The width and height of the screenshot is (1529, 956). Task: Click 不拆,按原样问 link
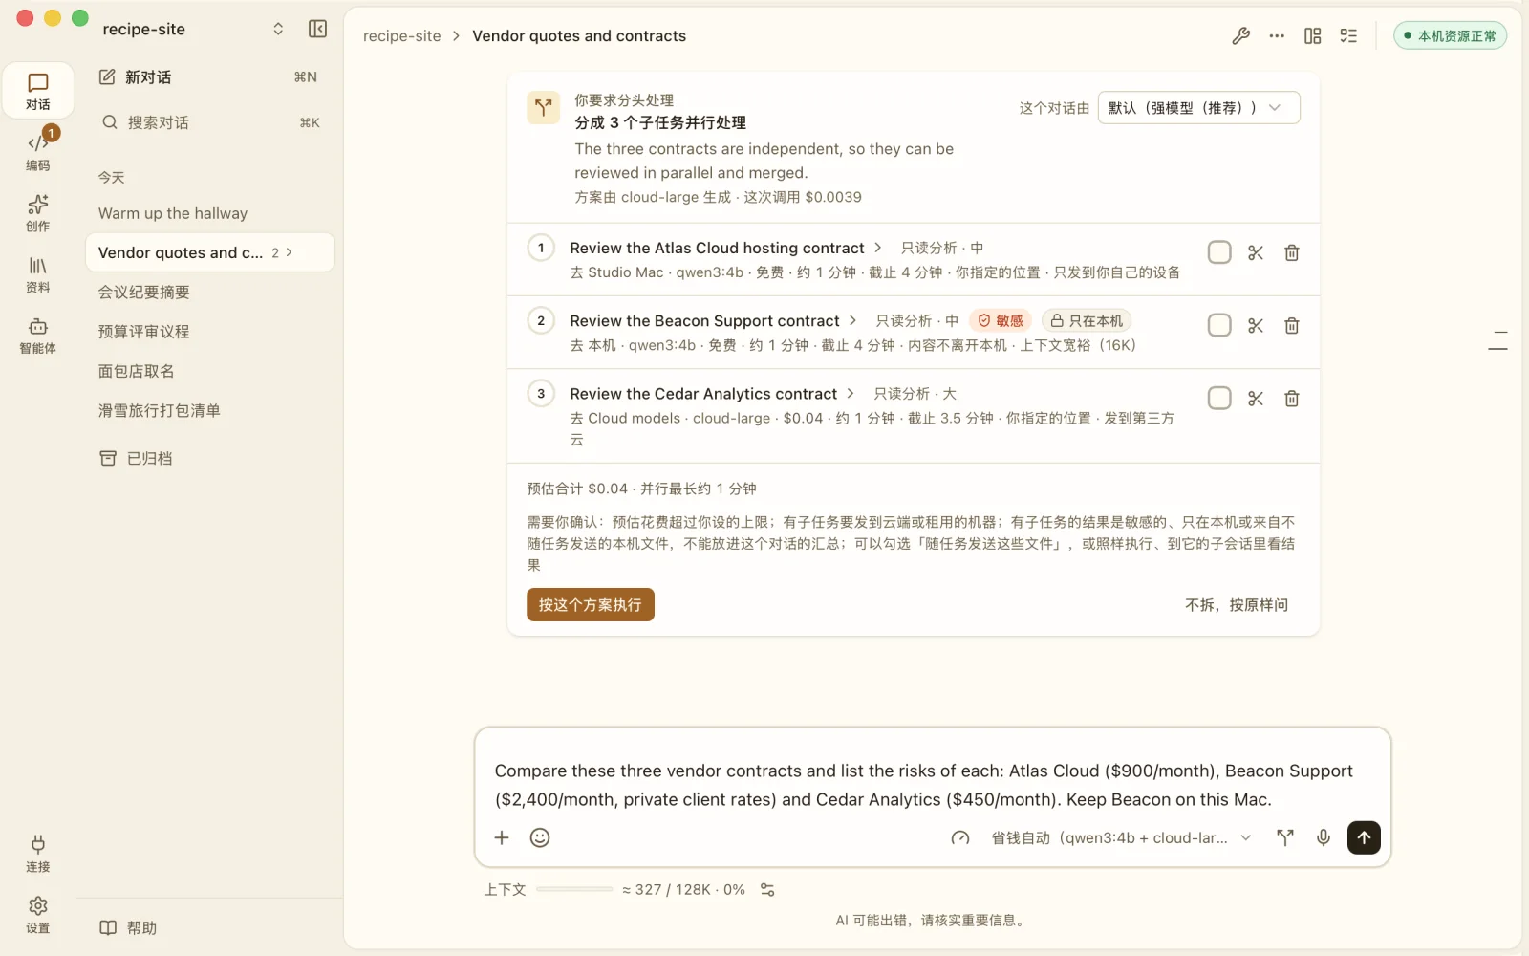point(1237,605)
